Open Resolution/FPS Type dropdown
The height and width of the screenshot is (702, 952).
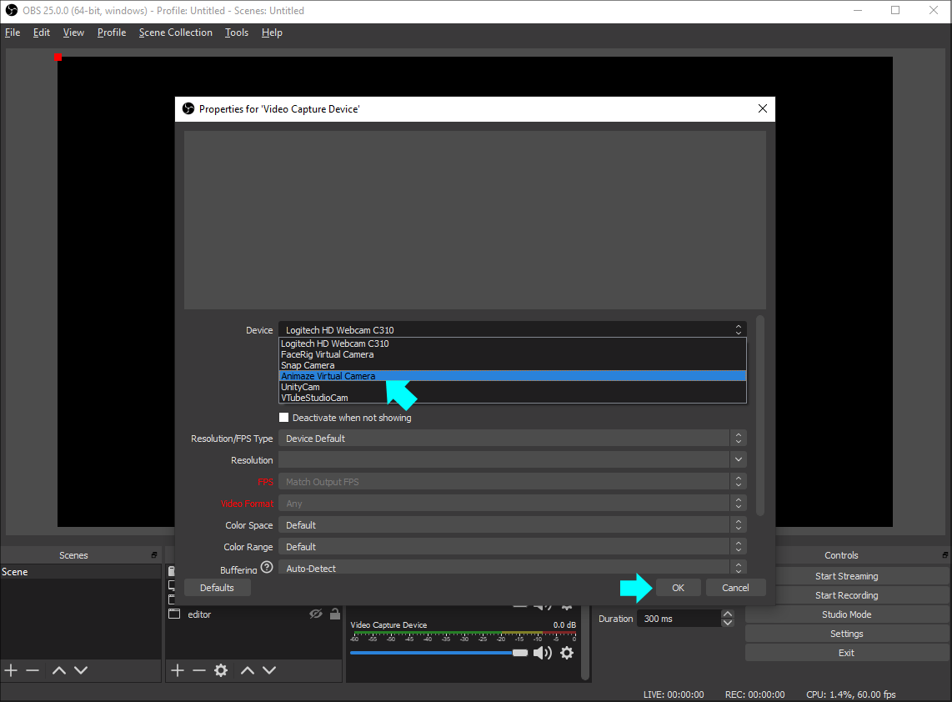[x=513, y=439]
